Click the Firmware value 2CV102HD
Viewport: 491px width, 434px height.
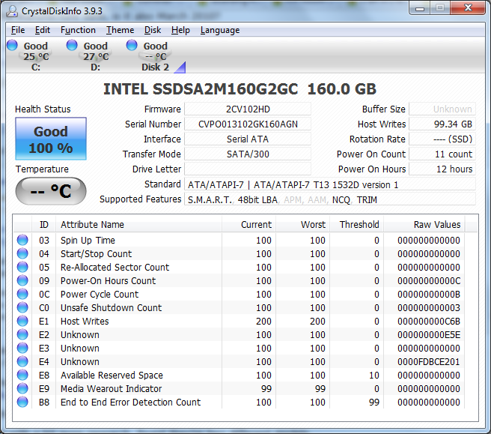point(248,109)
